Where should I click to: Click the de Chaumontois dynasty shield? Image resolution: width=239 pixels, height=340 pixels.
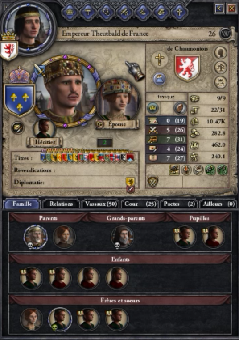187,68
